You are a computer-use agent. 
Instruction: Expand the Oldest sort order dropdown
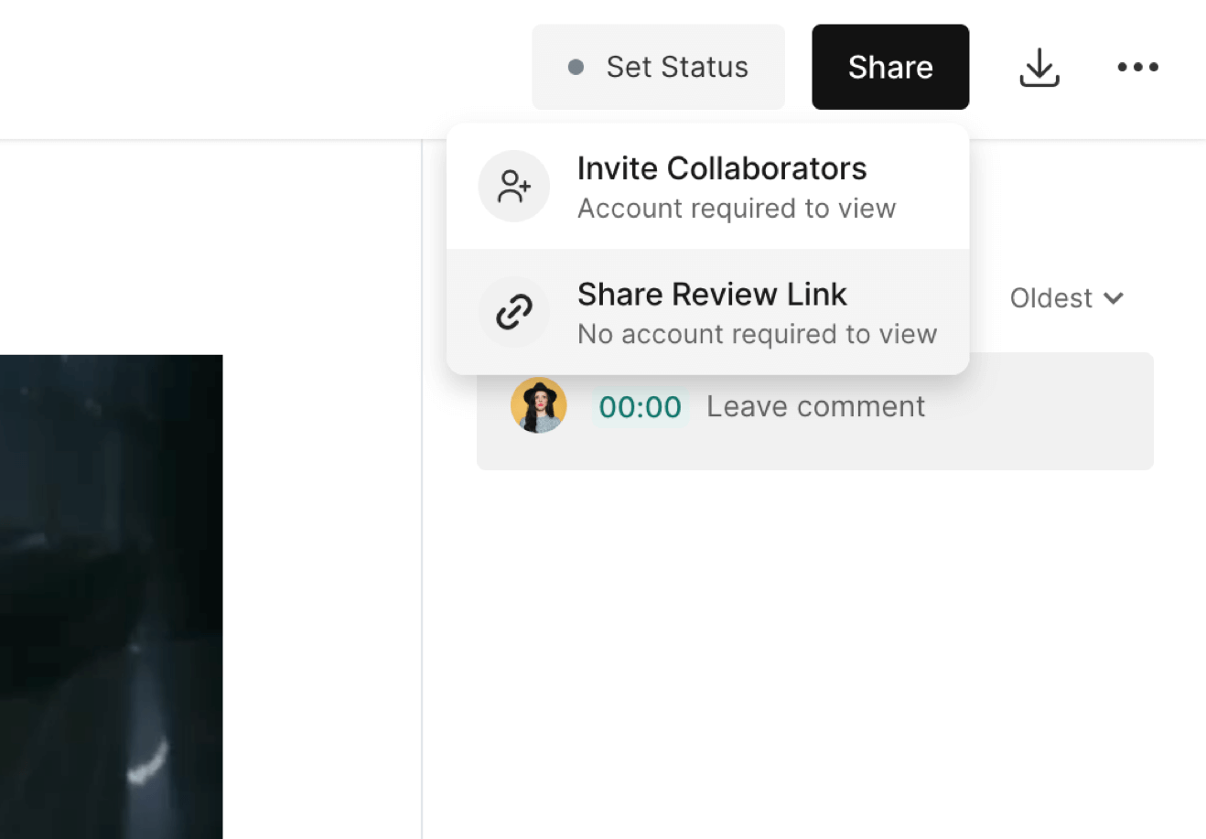pos(1051,298)
